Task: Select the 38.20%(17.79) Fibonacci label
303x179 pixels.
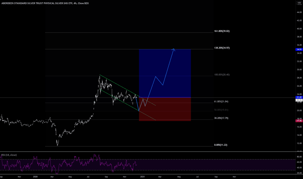Action: [x=221, y=118]
